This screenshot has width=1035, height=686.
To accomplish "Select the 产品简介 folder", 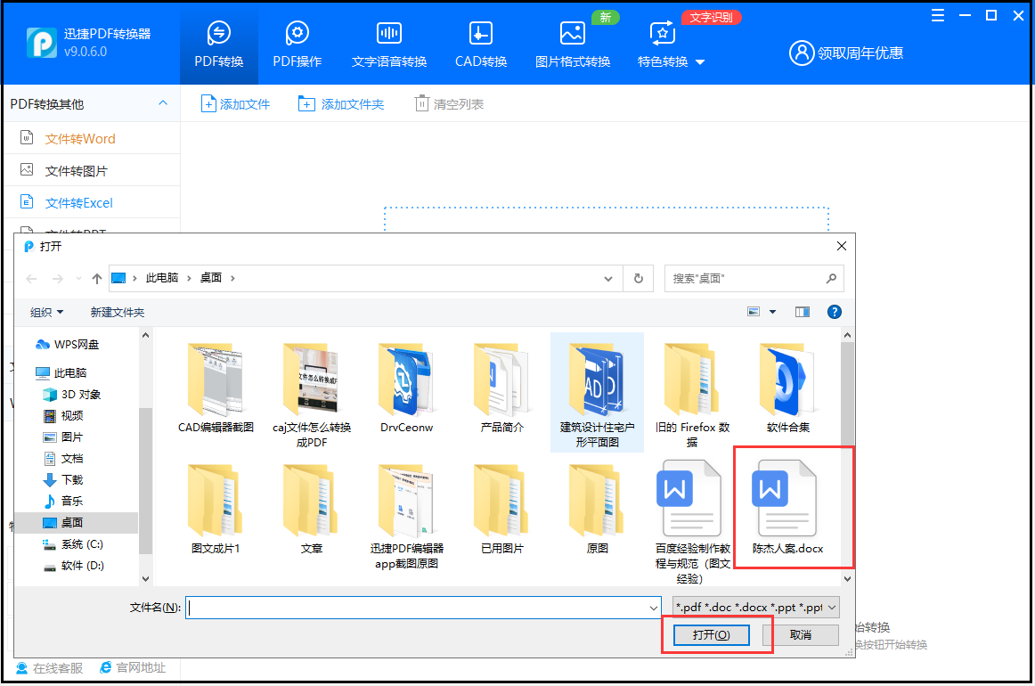I will click(501, 388).
